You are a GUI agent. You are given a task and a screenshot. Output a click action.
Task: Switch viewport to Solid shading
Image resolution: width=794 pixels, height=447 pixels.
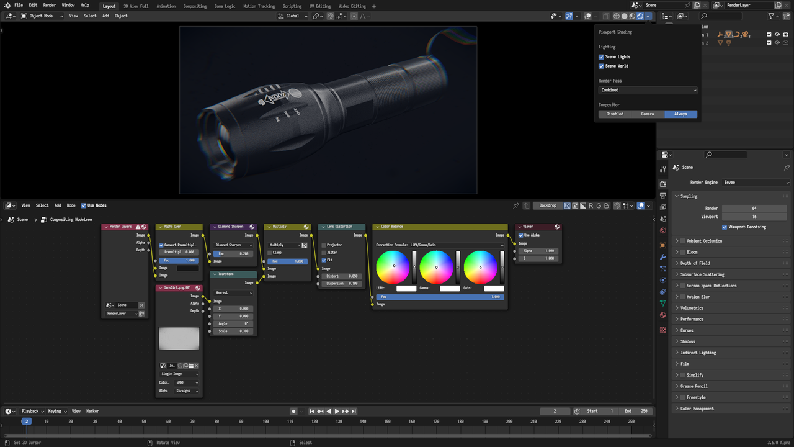(625, 16)
